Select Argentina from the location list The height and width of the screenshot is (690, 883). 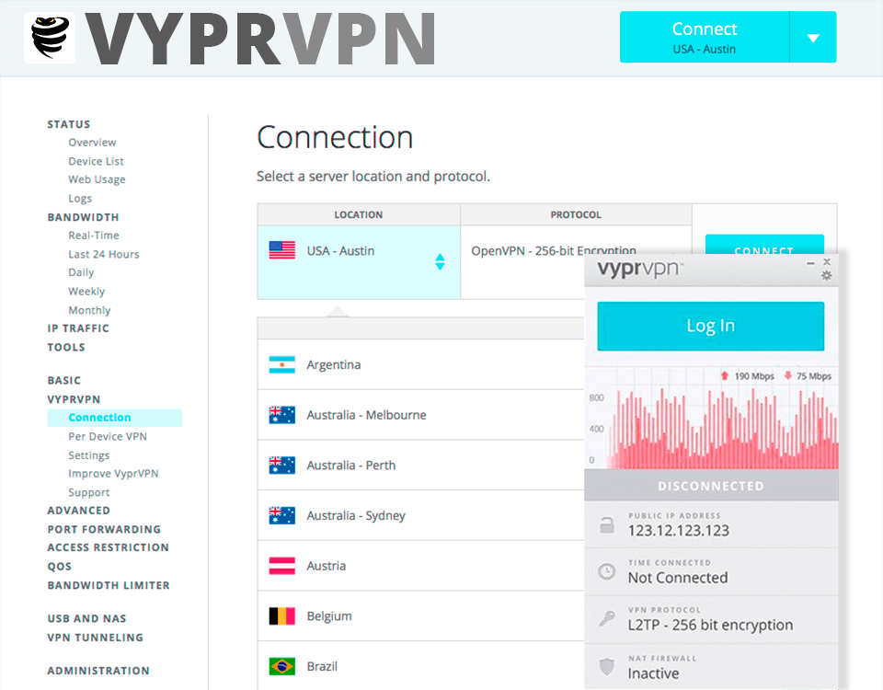420,364
